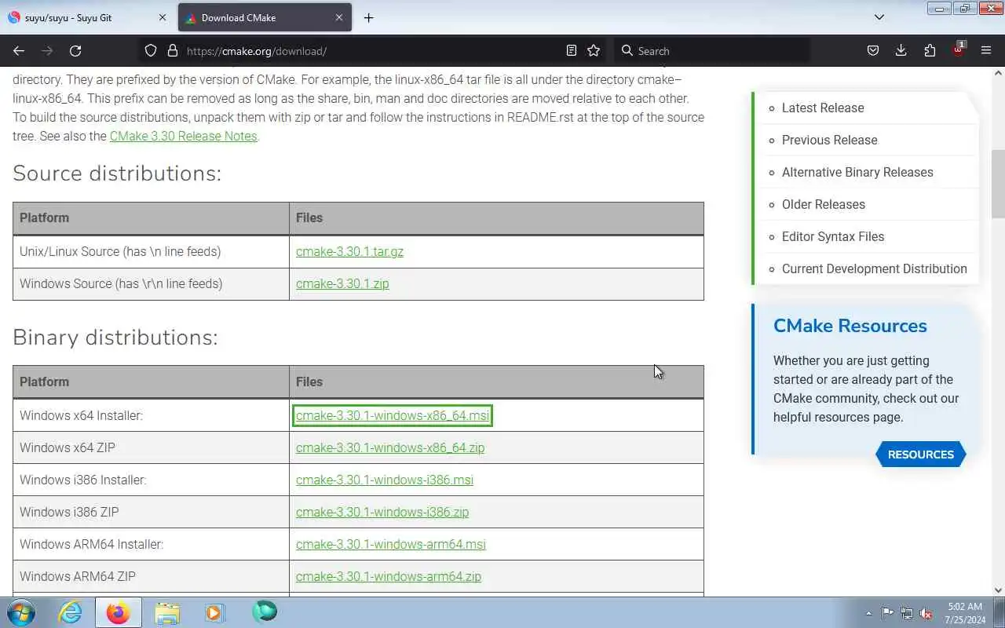This screenshot has height=628, width=1005.
Task: Save page to Pocket
Action: coord(872,50)
